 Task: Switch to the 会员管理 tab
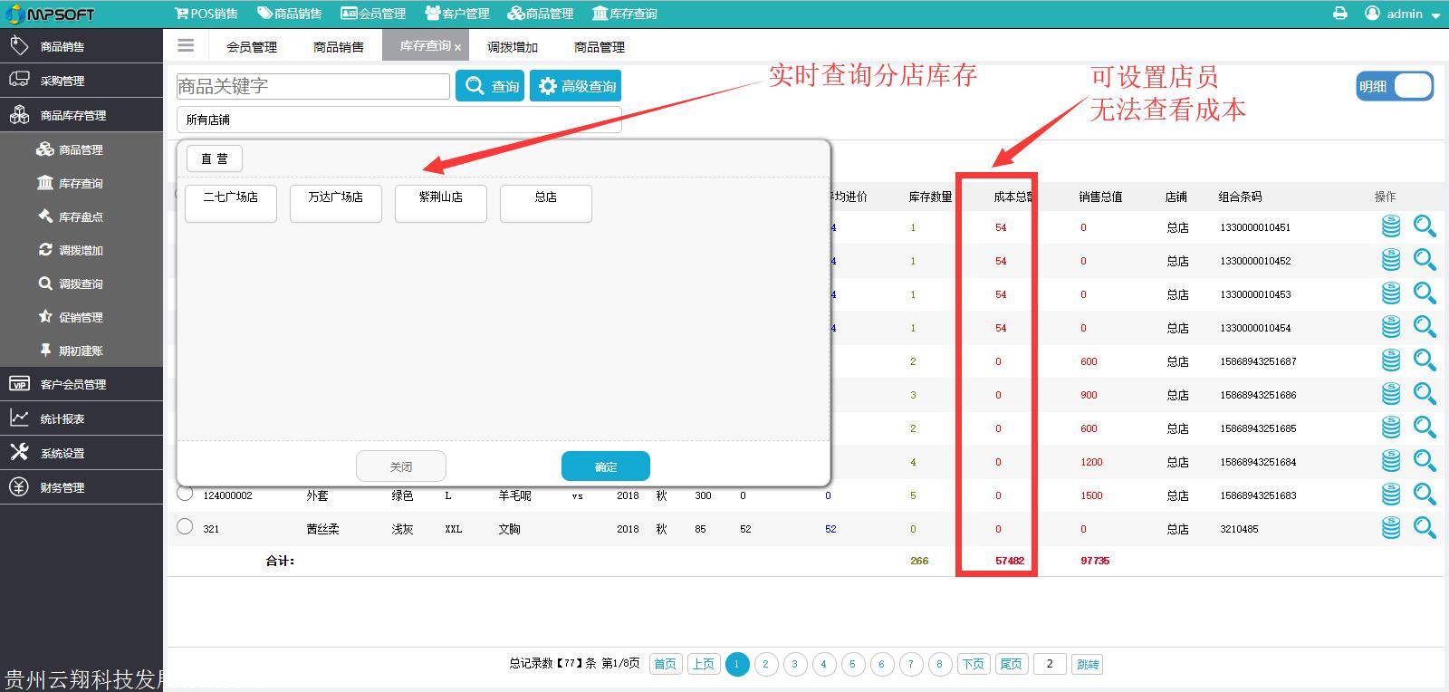tap(252, 47)
